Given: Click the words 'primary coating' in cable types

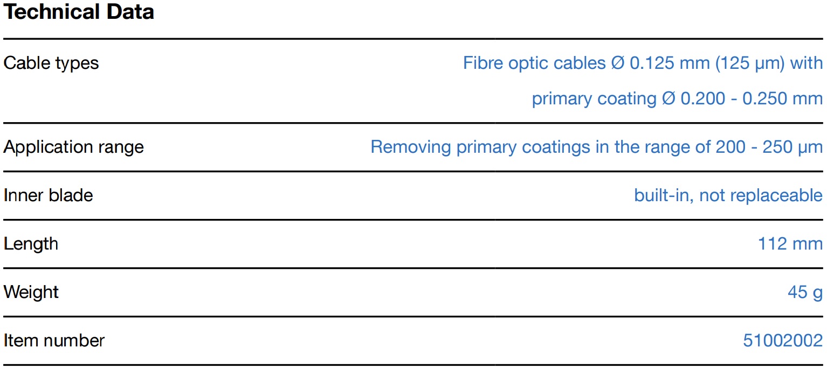Looking at the screenshot, I should click(x=594, y=99).
